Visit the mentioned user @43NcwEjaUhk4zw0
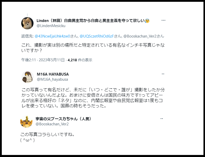Image resolution: width=205 pixels, height=157 pixels. coord(52,36)
